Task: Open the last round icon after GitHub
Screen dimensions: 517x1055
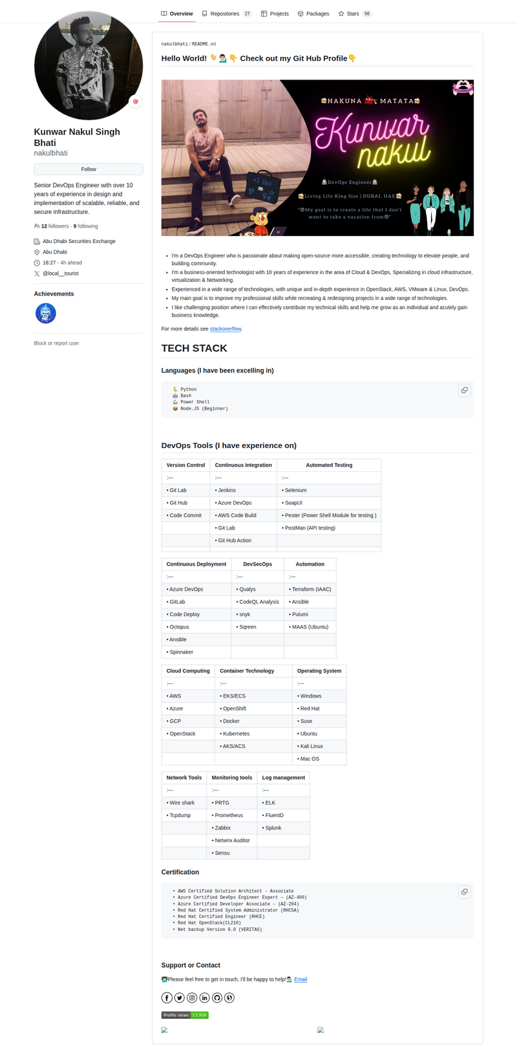Action: coord(229,997)
